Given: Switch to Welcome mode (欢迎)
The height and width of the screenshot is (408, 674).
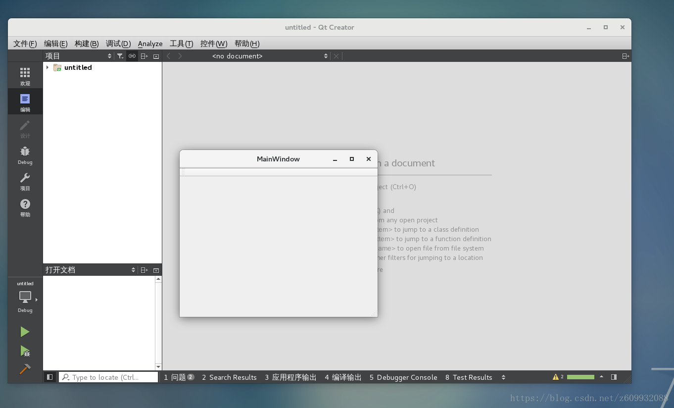Looking at the screenshot, I should click(25, 75).
